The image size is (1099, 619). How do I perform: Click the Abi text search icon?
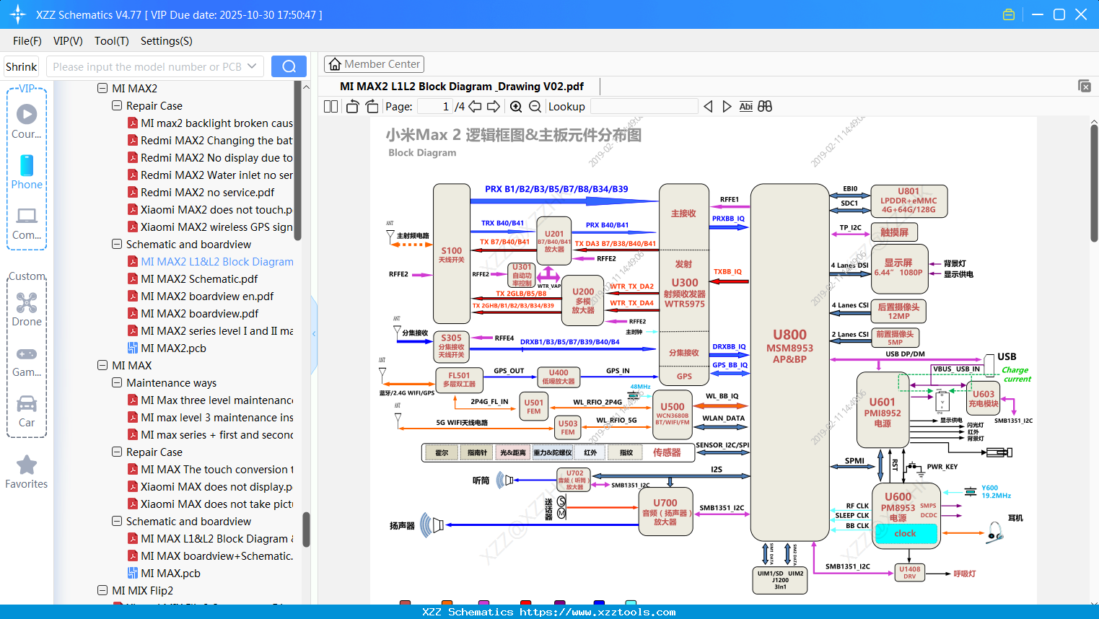[745, 106]
